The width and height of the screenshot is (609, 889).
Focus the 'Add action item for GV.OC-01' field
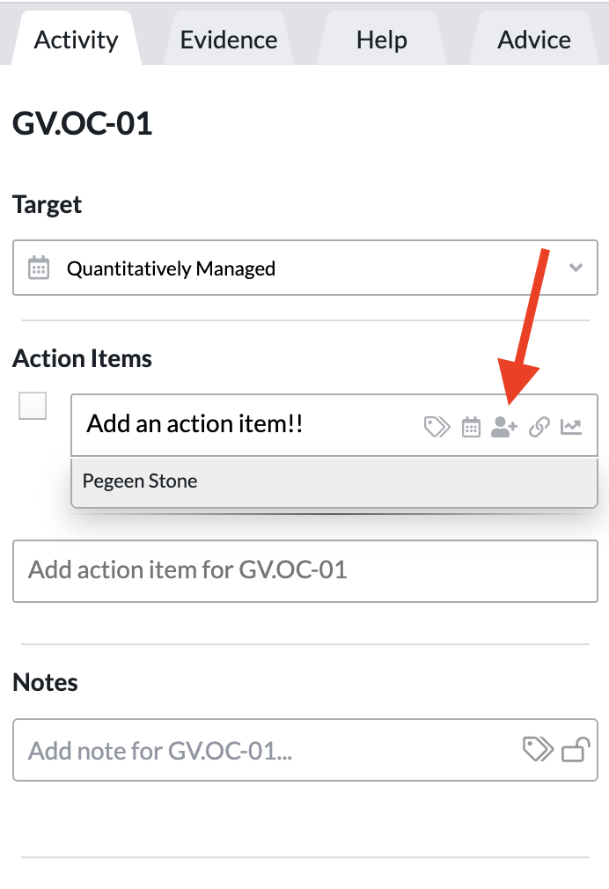(x=305, y=571)
